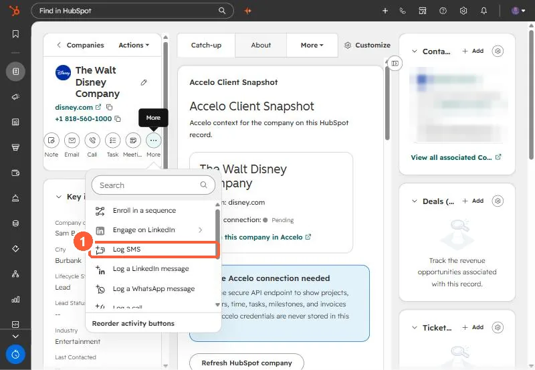Switch to the Catch-up tab
This screenshot has width=535, height=370.
206,45
